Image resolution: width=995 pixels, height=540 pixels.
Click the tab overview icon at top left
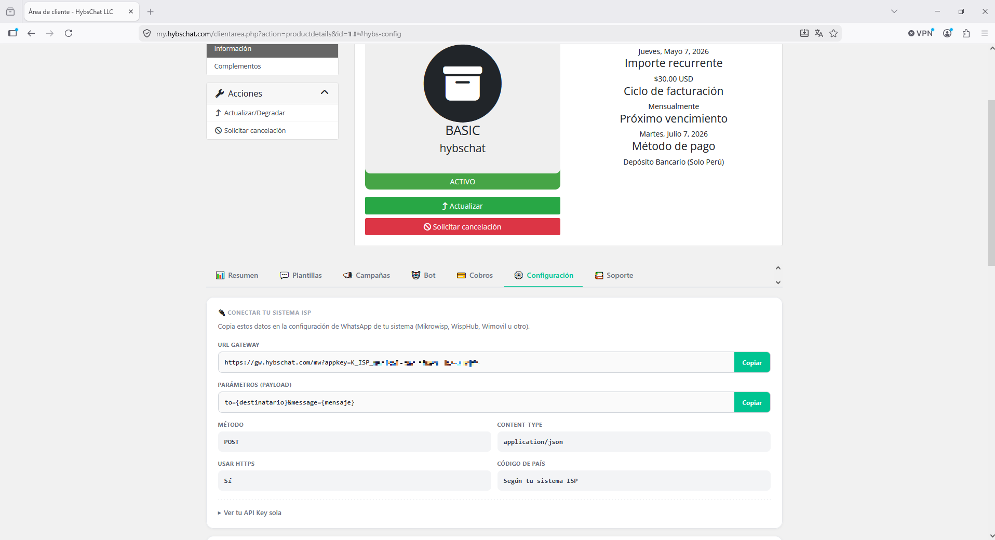click(10, 11)
